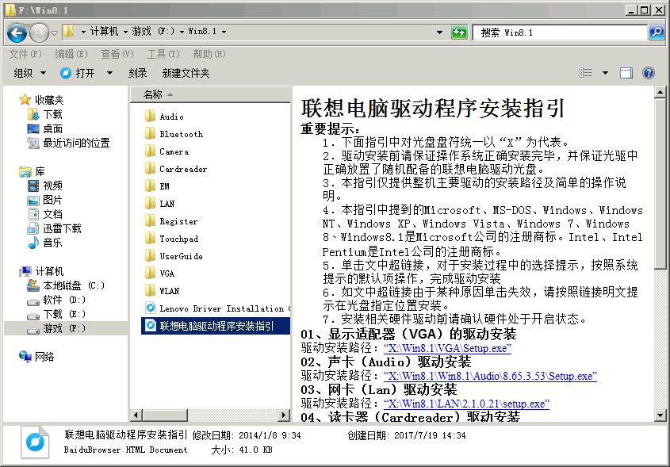
Task: Select 下载 under 收藏夹
Action: 45,114
